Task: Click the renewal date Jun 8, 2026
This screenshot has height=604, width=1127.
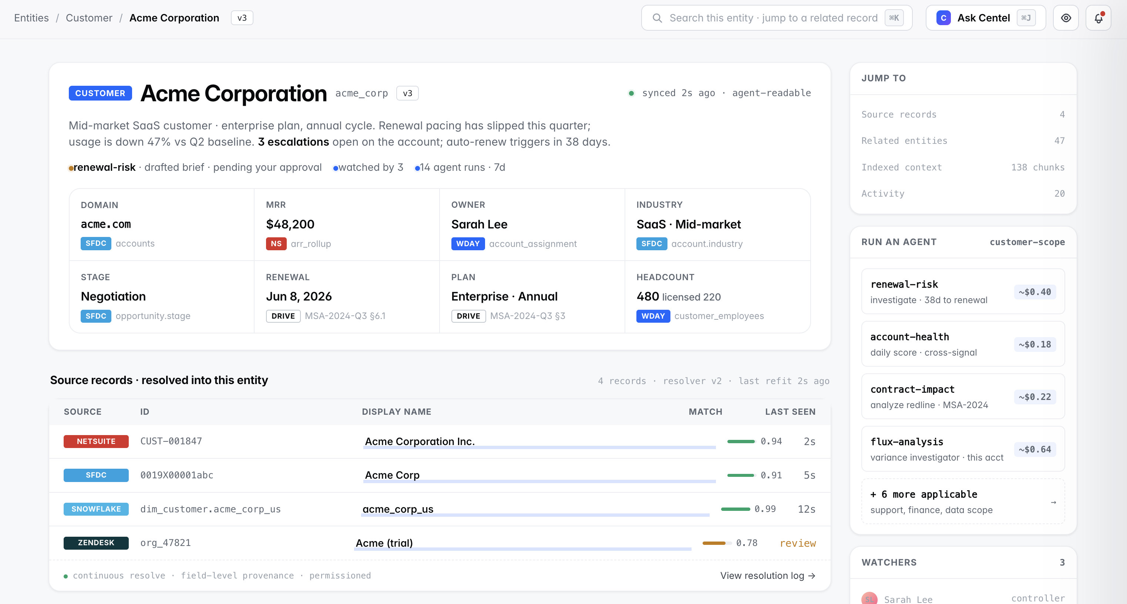Action: [x=299, y=296]
